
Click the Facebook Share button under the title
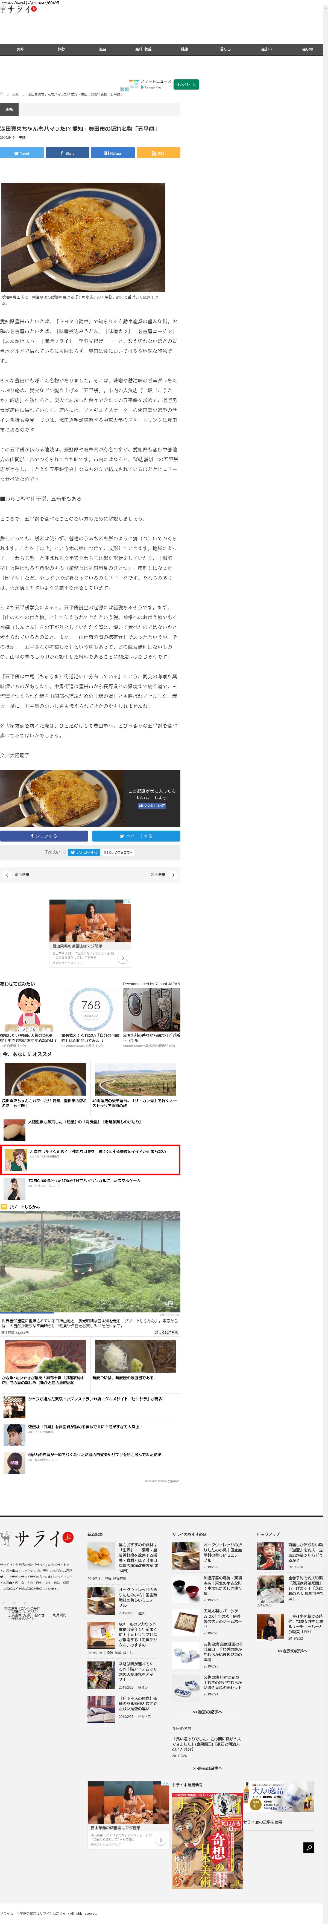pyautogui.click(x=67, y=153)
